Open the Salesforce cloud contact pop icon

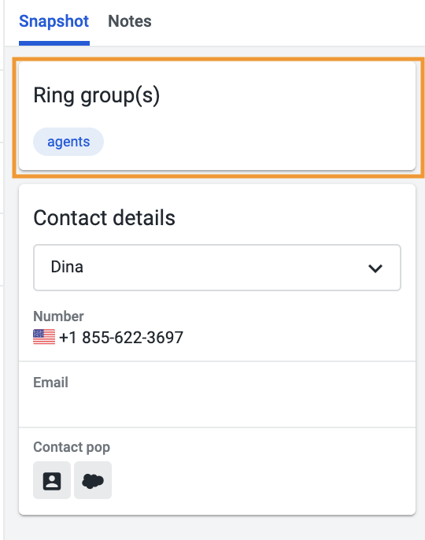pos(93,480)
